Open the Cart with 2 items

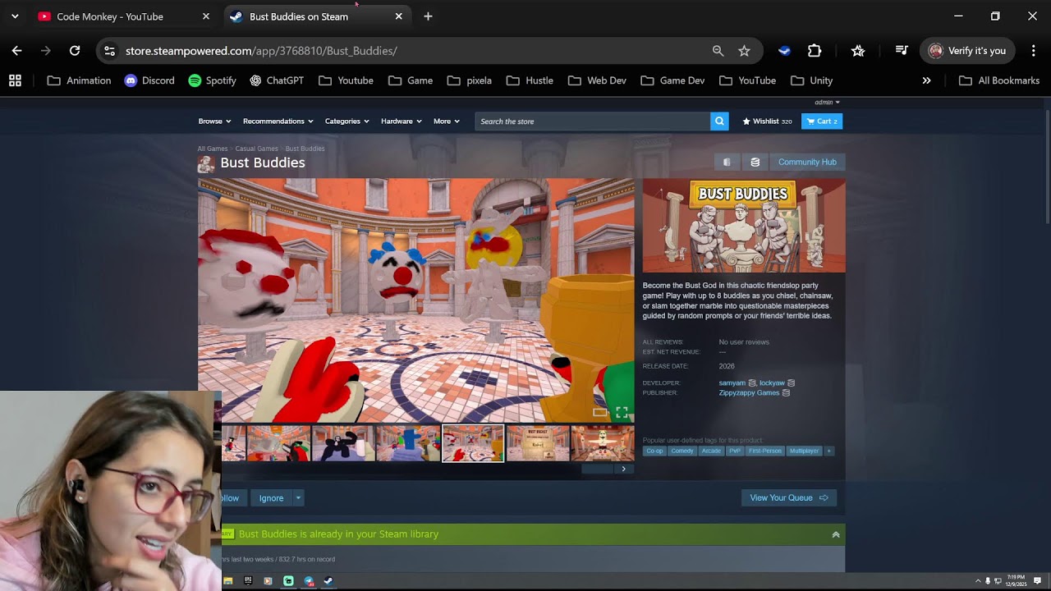click(821, 121)
